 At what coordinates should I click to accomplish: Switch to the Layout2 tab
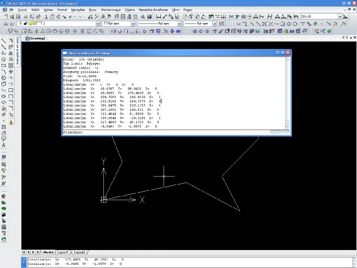pyautogui.click(x=79, y=252)
